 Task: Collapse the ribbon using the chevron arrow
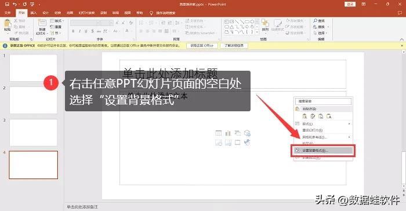pos(401,39)
